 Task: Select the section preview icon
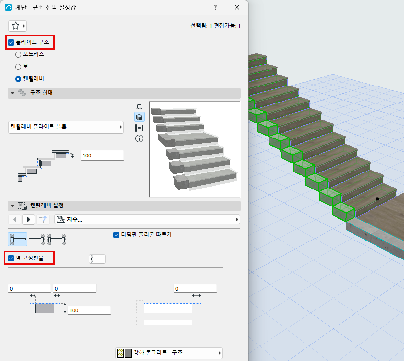pyautogui.click(x=139, y=128)
